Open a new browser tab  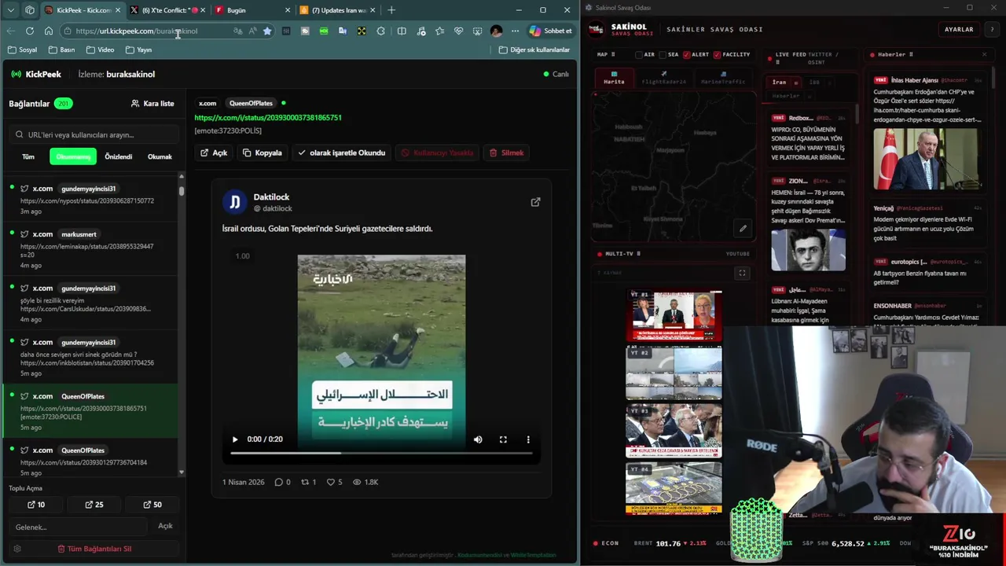click(391, 10)
